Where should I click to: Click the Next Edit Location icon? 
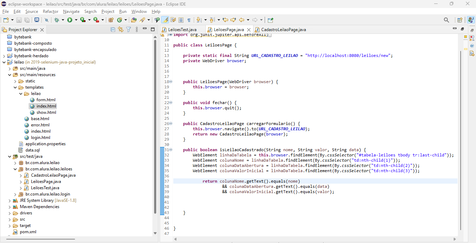[233, 20]
